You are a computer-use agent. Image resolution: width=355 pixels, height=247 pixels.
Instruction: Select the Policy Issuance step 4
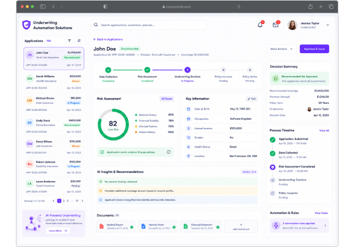223,70
